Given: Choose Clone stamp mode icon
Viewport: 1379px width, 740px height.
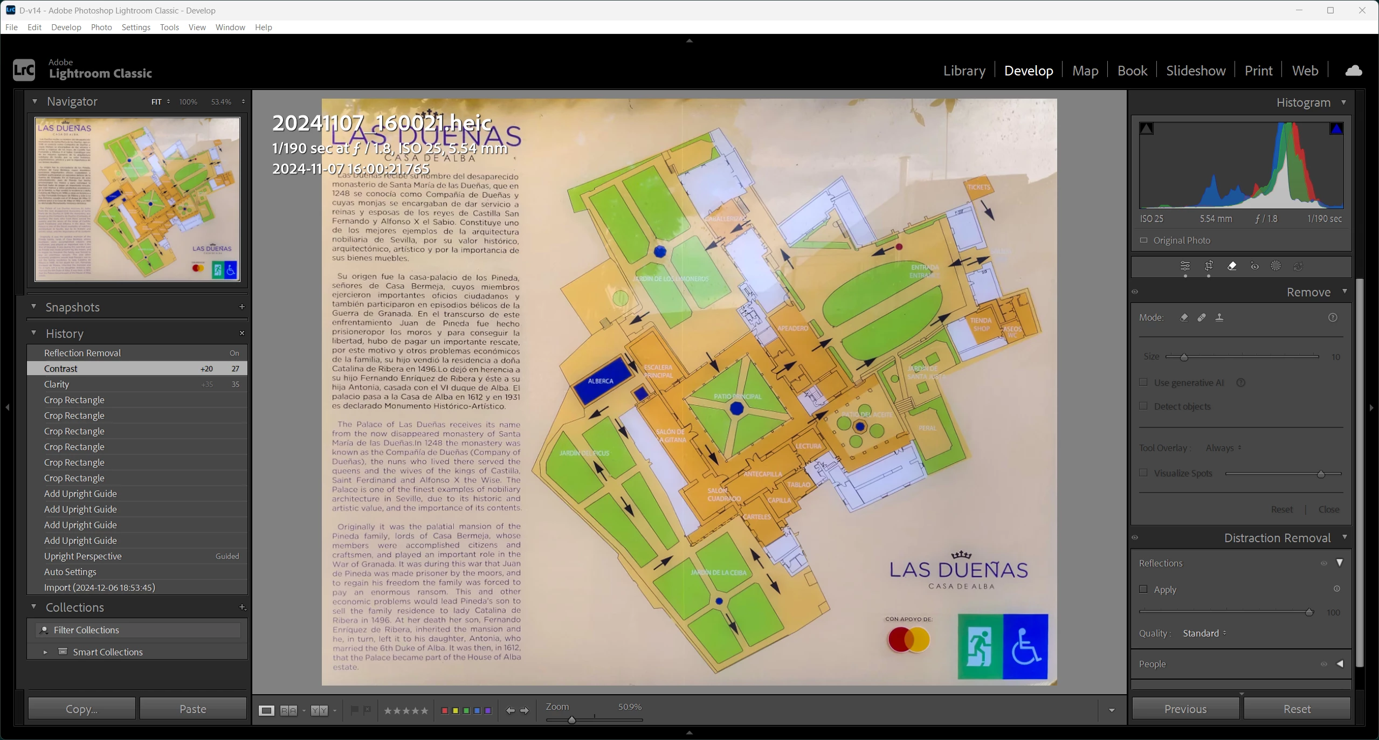Looking at the screenshot, I should tap(1219, 317).
